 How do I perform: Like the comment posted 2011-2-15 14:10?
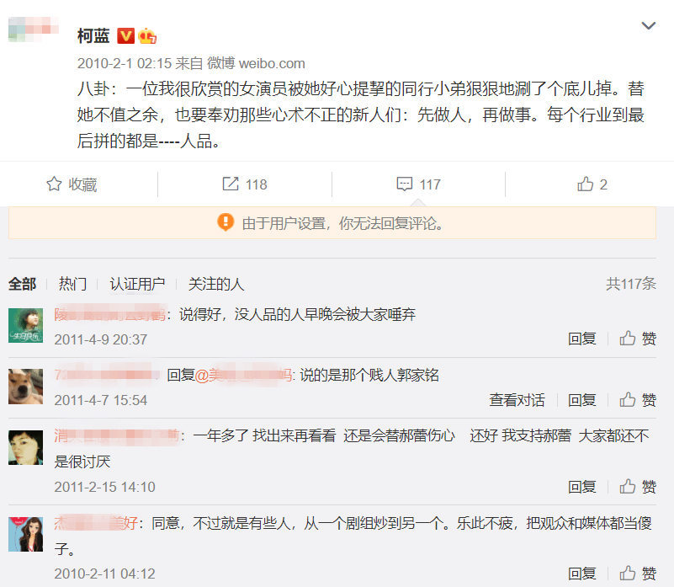coord(638,487)
